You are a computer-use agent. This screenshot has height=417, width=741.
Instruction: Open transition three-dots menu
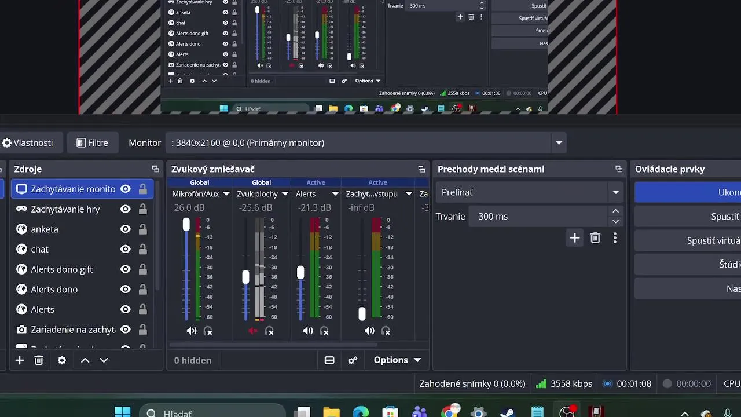coord(615,237)
